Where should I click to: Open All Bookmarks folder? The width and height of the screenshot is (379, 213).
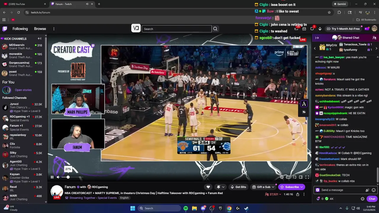pyautogui.click(x=366, y=20)
